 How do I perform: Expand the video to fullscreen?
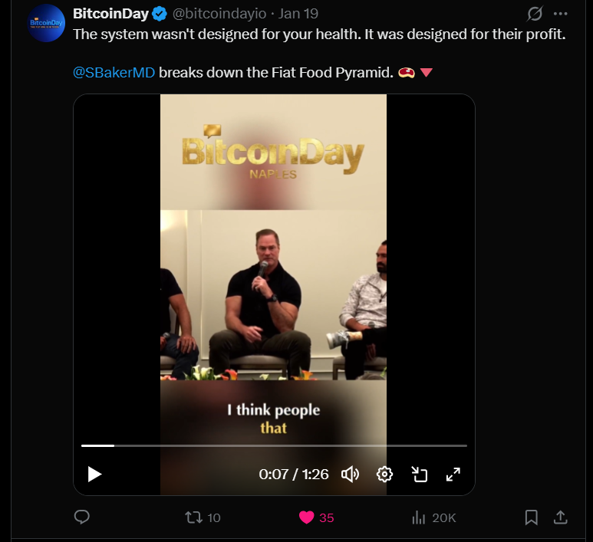click(453, 474)
